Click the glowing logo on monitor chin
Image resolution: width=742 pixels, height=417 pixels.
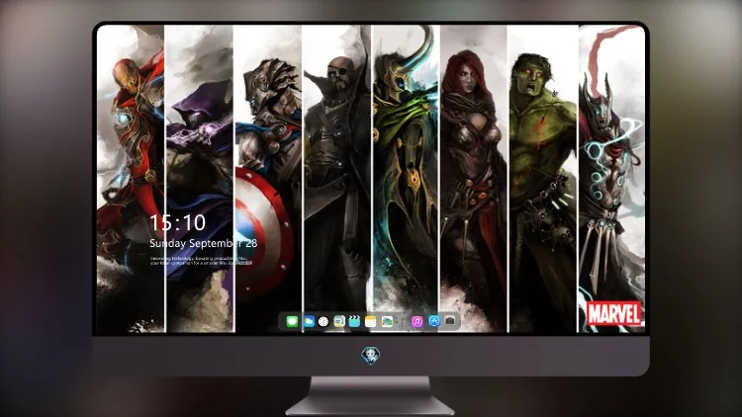[371, 355]
